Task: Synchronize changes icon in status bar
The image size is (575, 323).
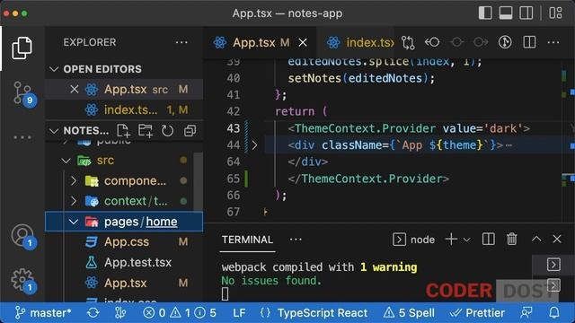Action: 93,313
